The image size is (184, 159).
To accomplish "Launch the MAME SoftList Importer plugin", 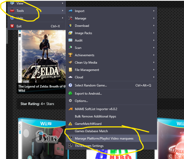I will click(96, 109).
